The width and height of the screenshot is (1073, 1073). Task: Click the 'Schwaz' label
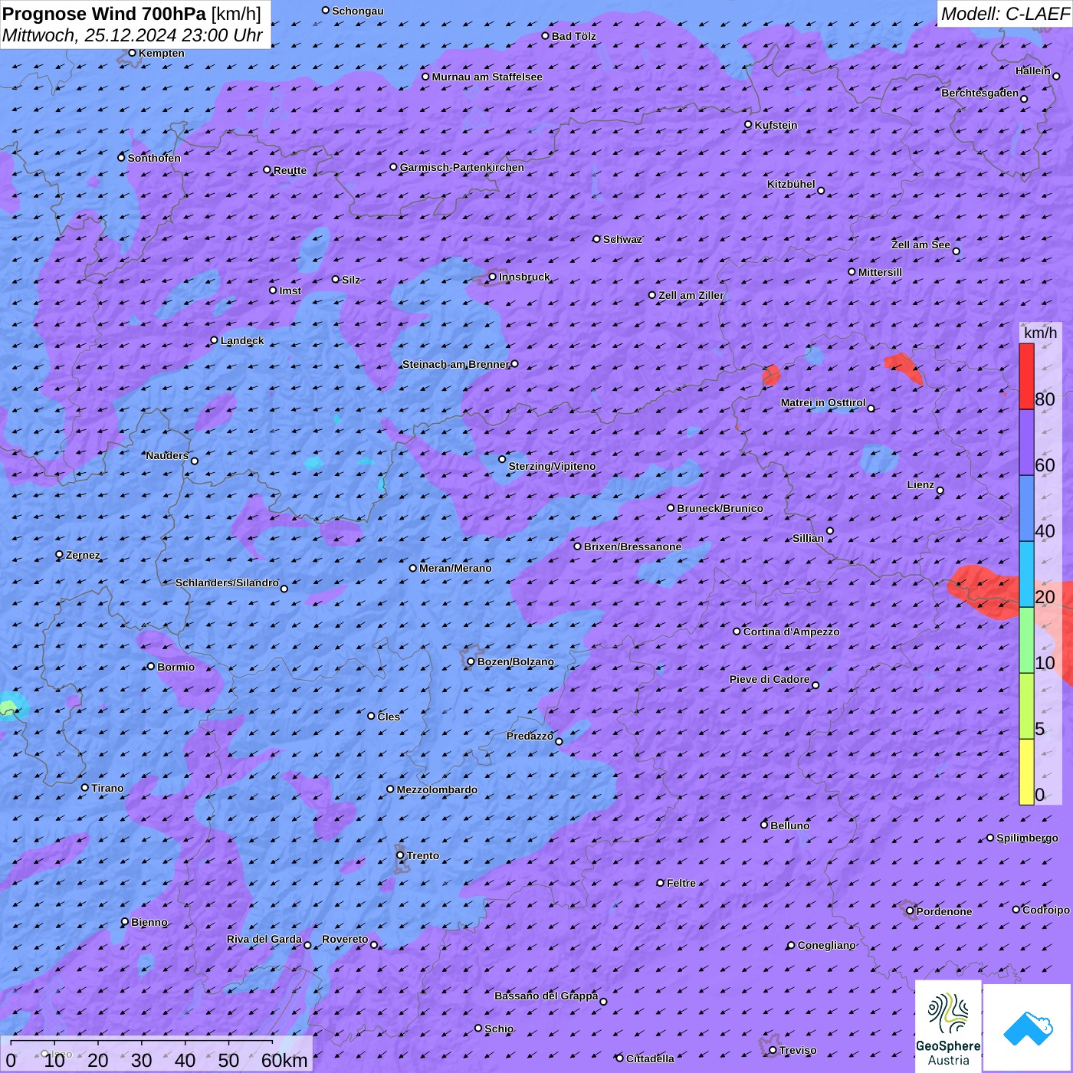pos(622,239)
